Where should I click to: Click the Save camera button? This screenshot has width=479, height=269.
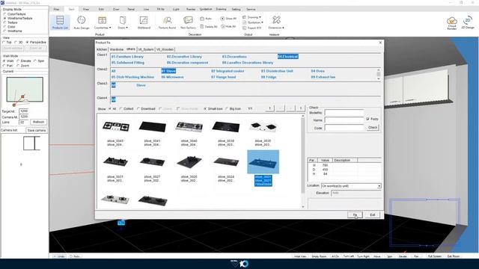(37, 130)
